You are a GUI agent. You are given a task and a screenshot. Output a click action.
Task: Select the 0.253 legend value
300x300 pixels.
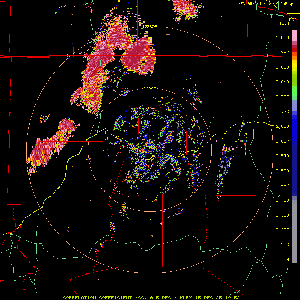click(x=282, y=245)
